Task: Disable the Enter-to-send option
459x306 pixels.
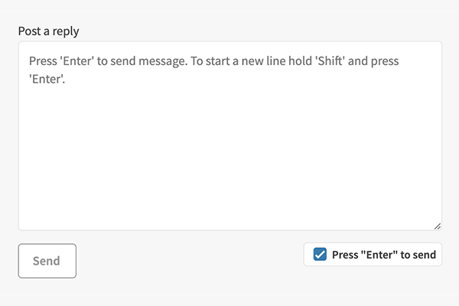Action: (321, 255)
